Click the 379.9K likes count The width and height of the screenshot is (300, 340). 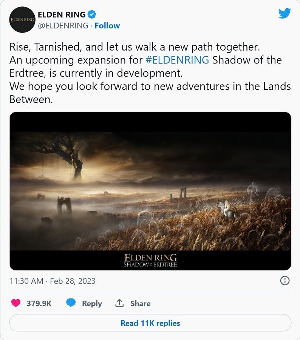(39, 303)
